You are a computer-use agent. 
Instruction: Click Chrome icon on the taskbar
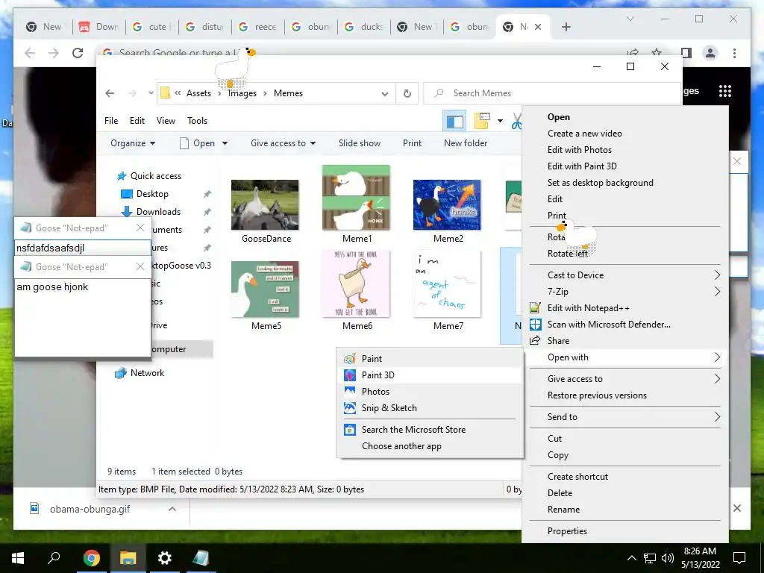tap(91, 558)
